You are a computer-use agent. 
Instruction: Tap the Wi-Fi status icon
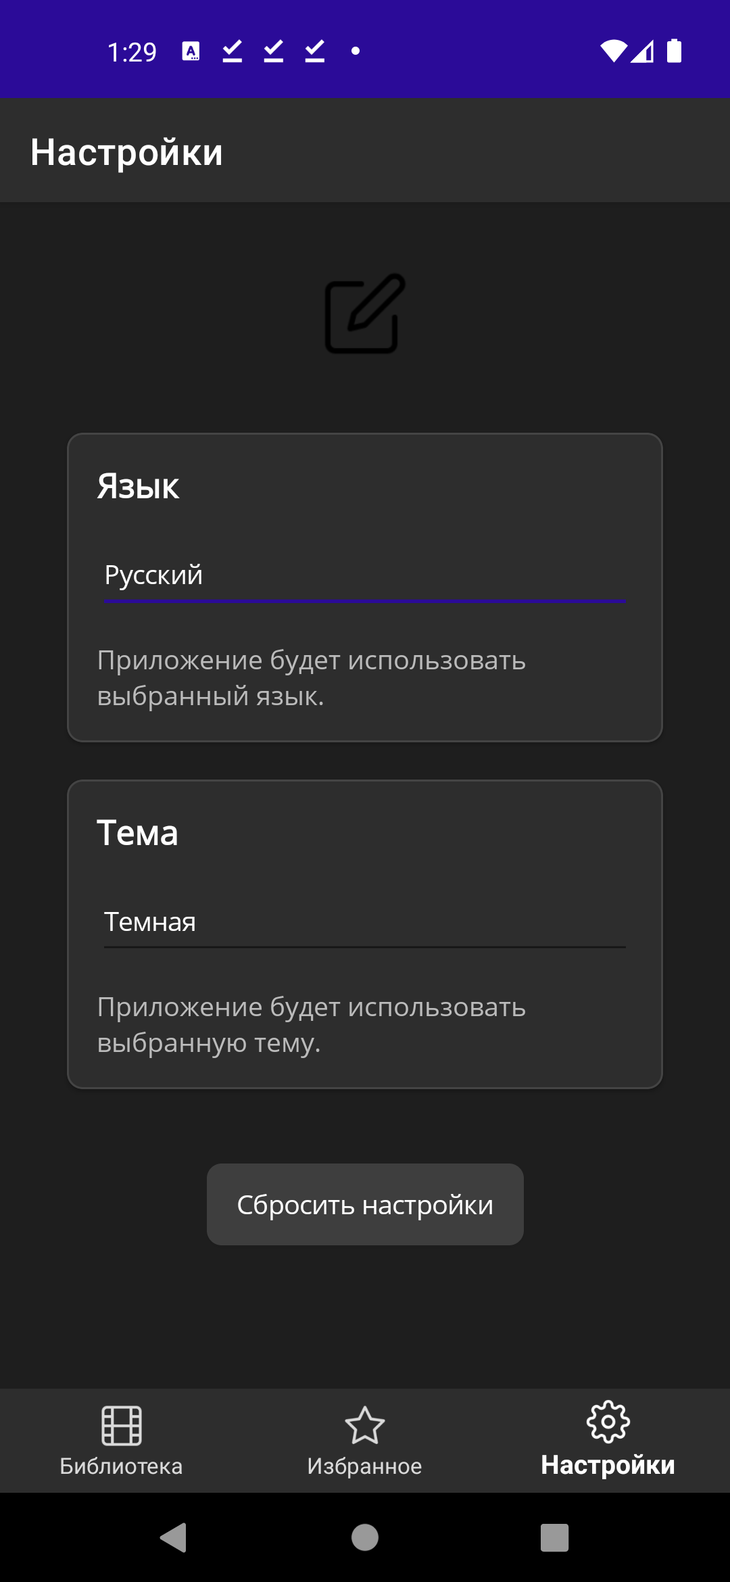point(613,51)
